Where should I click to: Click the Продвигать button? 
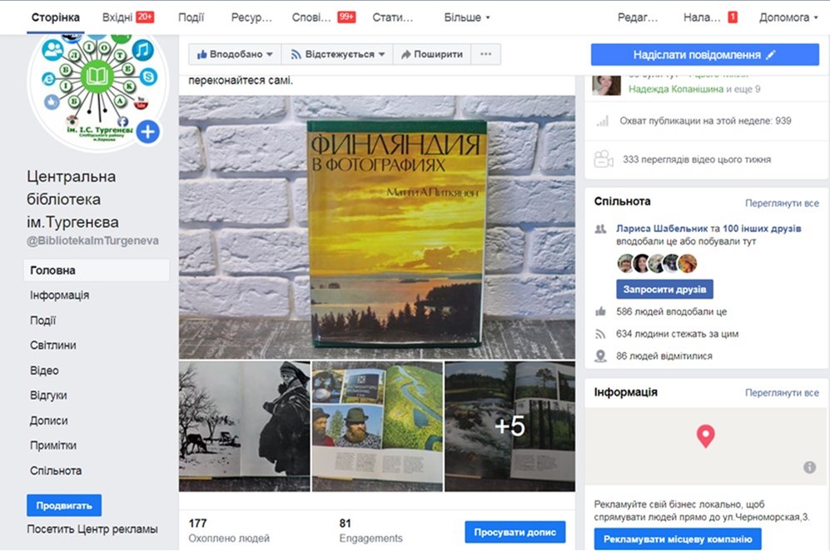tap(64, 505)
